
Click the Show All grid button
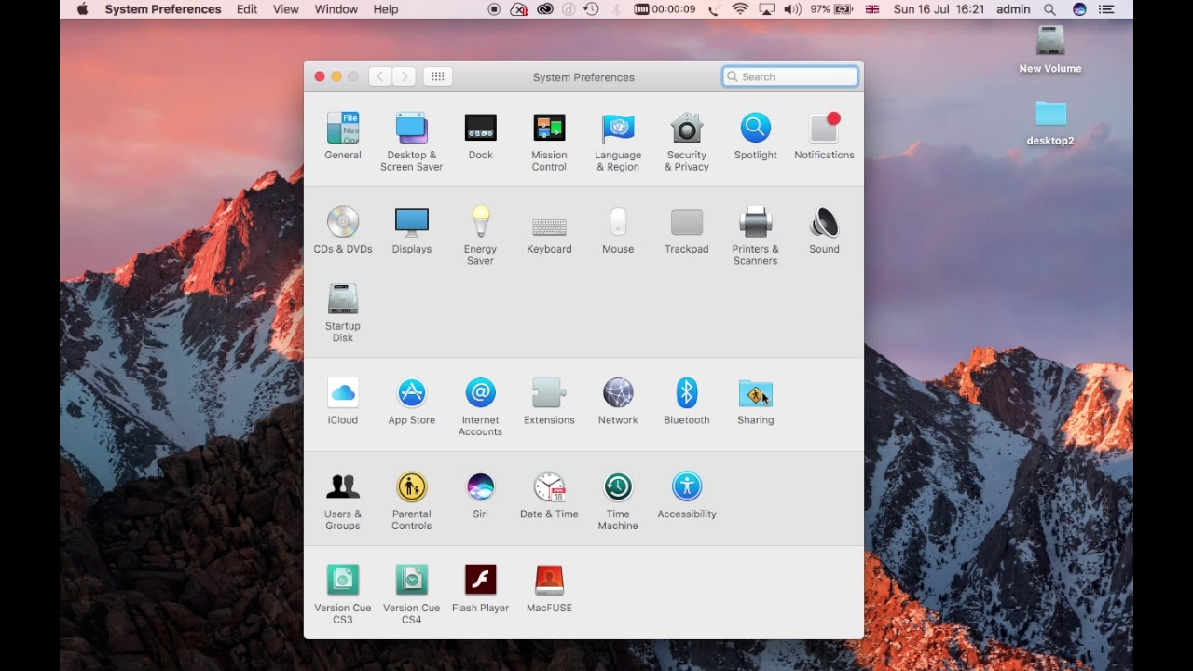click(438, 76)
